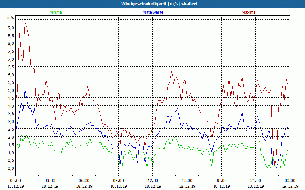Select the 7,5 y-axis tick label
This screenshot has height=190, width=305.
pyautogui.click(x=10, y=51)
